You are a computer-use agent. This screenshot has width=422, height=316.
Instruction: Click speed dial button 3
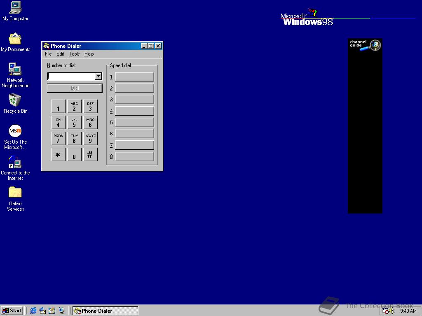click(x=135, y=100)
